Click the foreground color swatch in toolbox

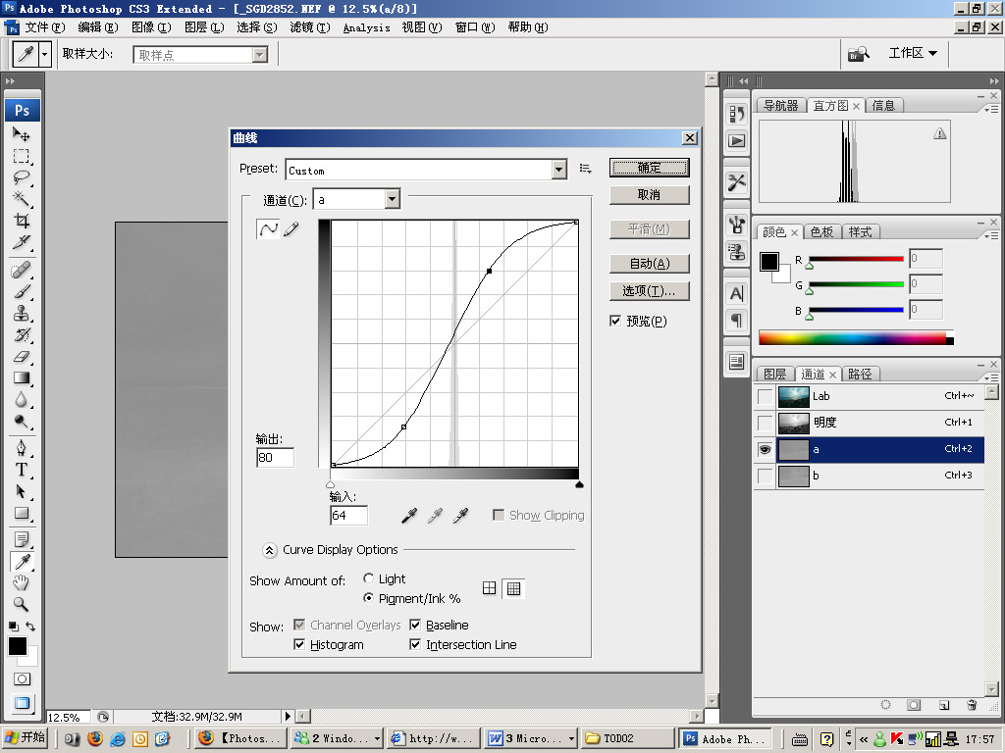(x=18, y=645)
